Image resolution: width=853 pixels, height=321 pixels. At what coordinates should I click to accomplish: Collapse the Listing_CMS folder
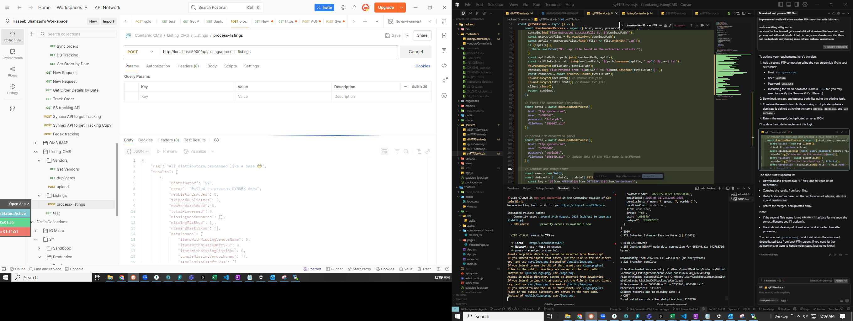35,151
